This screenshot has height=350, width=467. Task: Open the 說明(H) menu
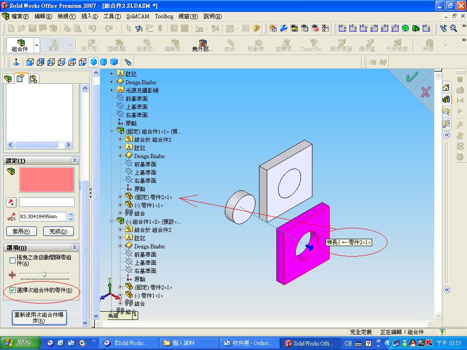213,16
